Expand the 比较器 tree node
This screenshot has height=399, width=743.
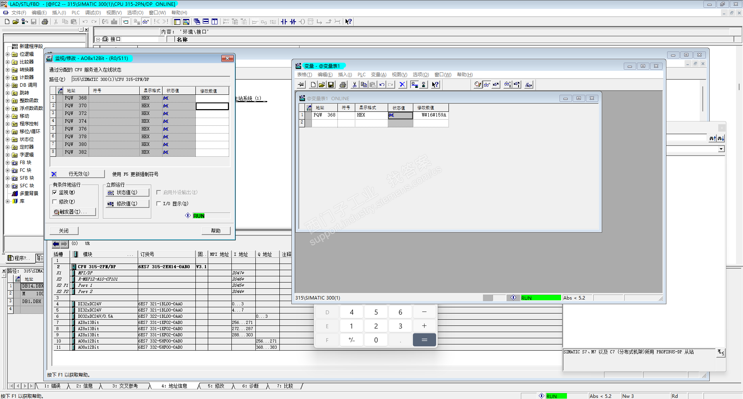point(7,62)
